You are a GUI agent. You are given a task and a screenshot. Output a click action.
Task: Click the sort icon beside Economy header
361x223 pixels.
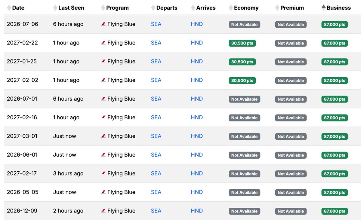[231, 8]
